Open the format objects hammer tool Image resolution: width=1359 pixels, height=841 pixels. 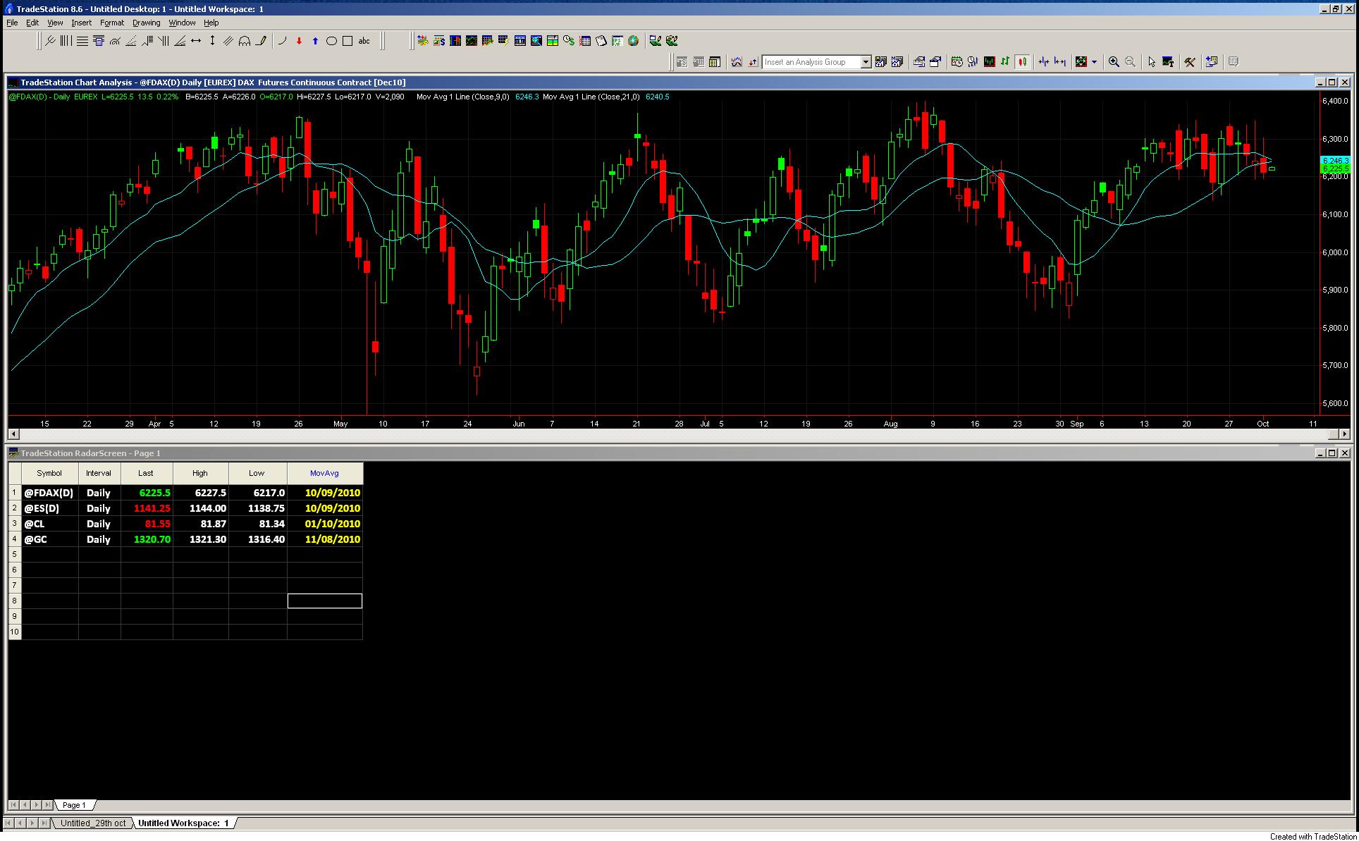coord(1190,62)
